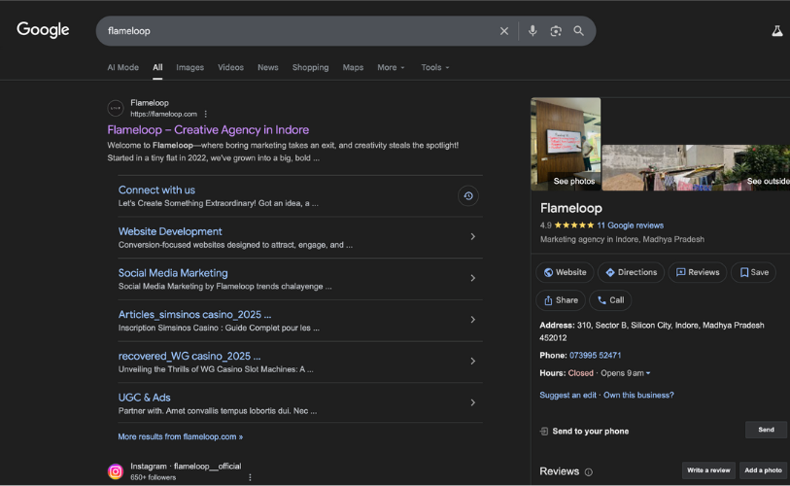
Task: Start voice search with microphone icon
Action: coord(532,31)
